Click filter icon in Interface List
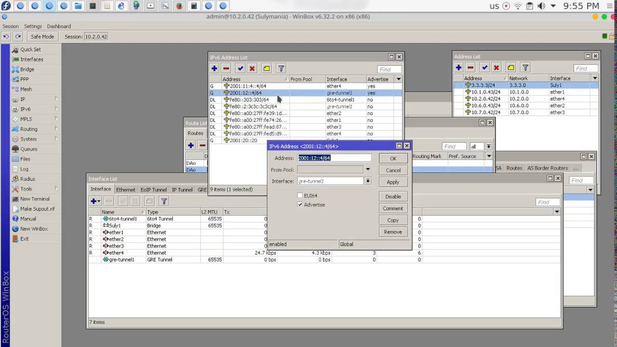Viewport: 617px width, 347px height. point(164,201)
